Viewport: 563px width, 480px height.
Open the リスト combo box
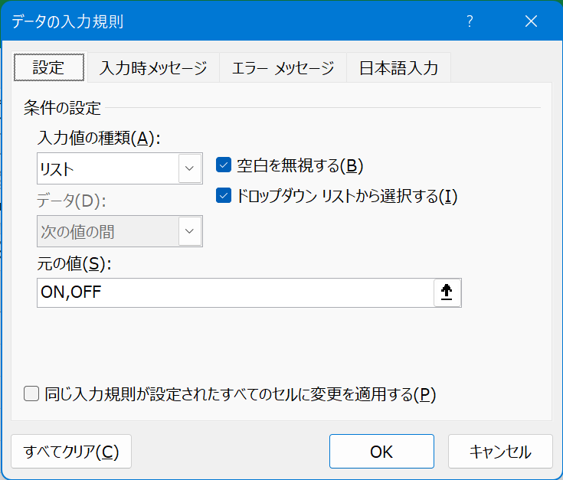pos(108,168)
